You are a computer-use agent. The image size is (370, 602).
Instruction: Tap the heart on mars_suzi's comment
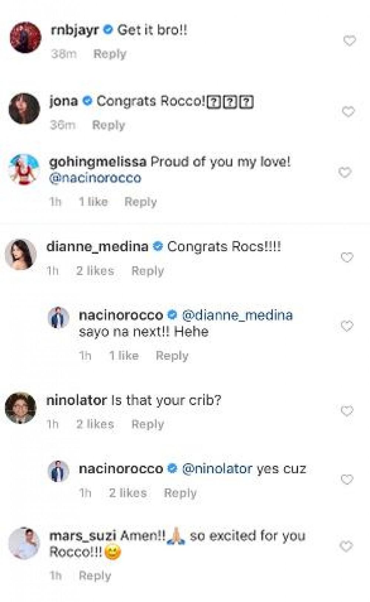346,546
